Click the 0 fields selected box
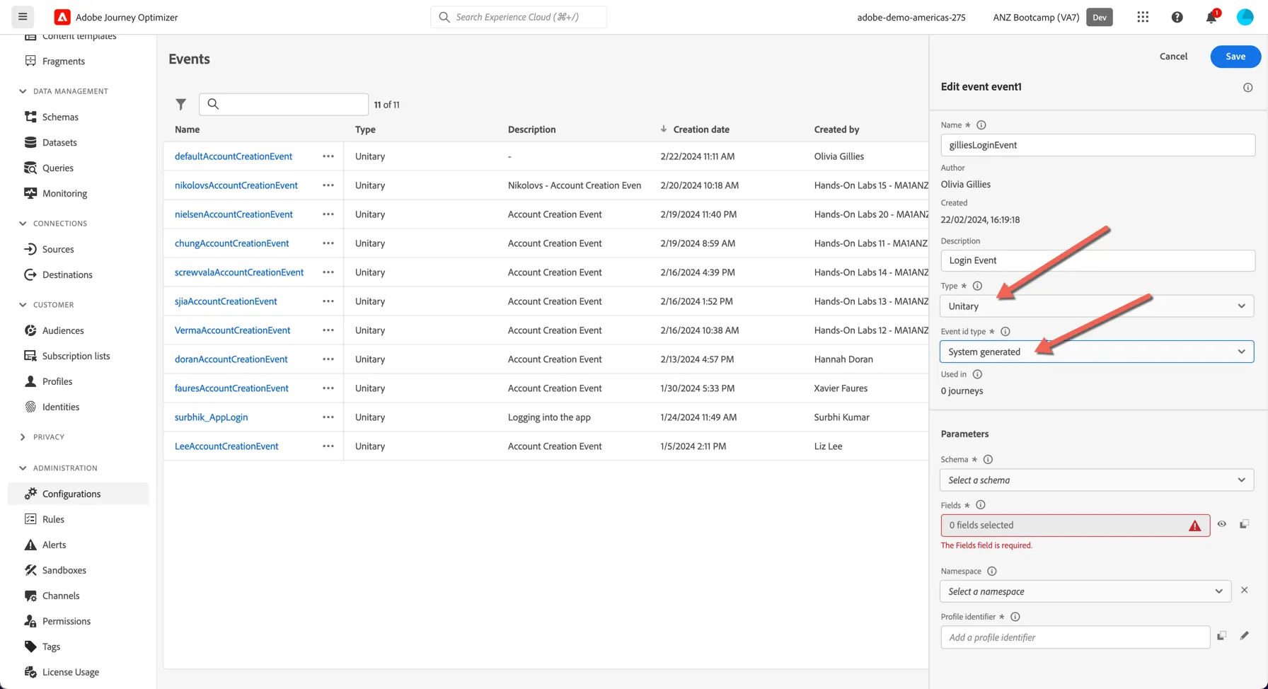Viewport: 1268px width, 689px height. [1075, 525]
